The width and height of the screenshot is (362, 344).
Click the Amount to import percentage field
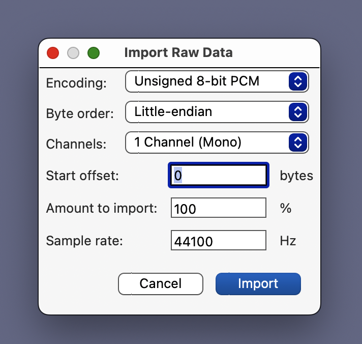[x=218, y=209]
